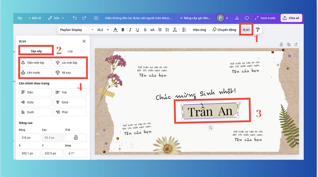
Task: Open the comments speech bubble icon
Action: point(247,18)
